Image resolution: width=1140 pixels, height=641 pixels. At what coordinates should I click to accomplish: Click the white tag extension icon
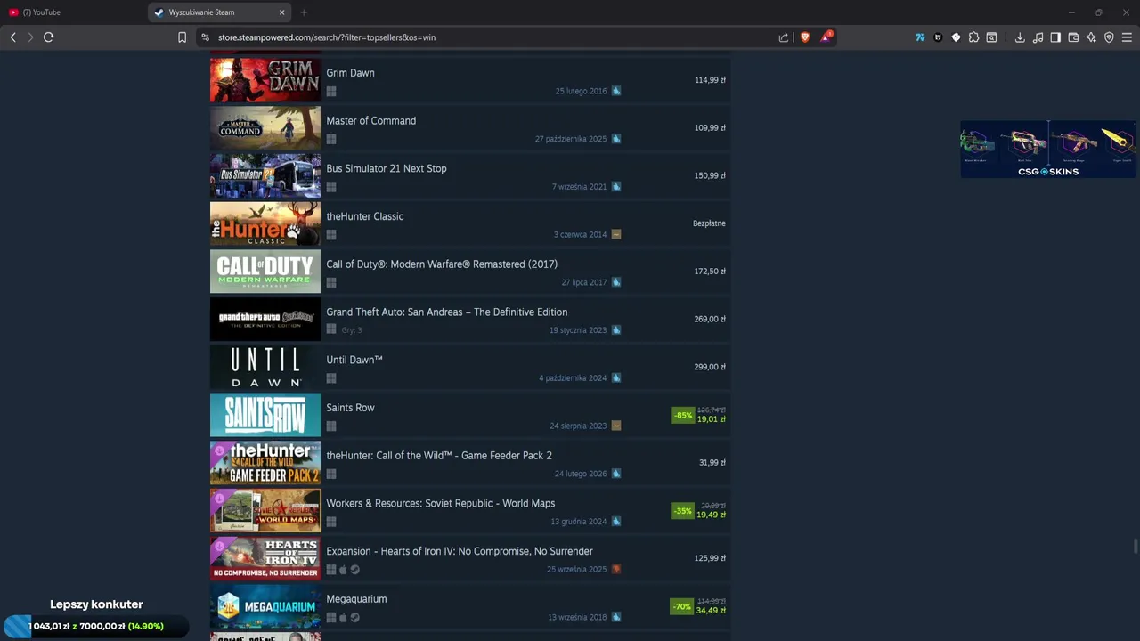coord(956,37)
